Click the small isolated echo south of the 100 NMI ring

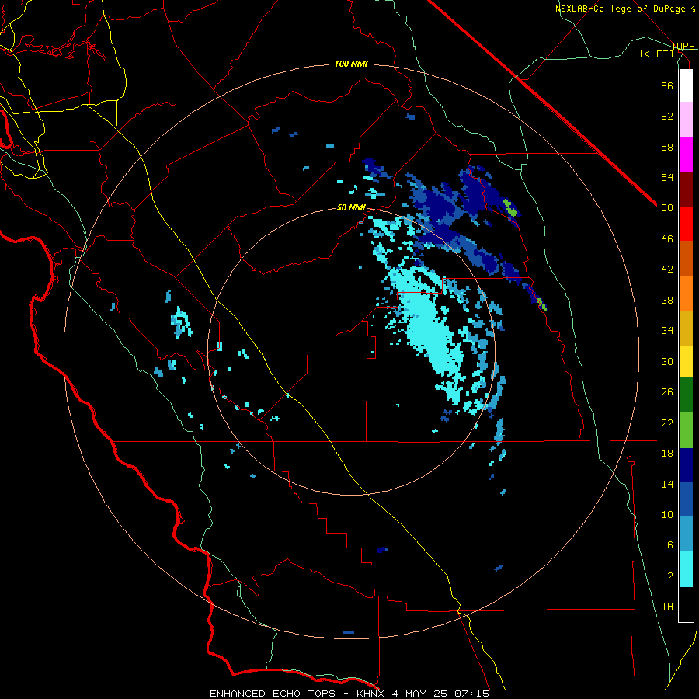pyautogui.click(x=349, y=632)
